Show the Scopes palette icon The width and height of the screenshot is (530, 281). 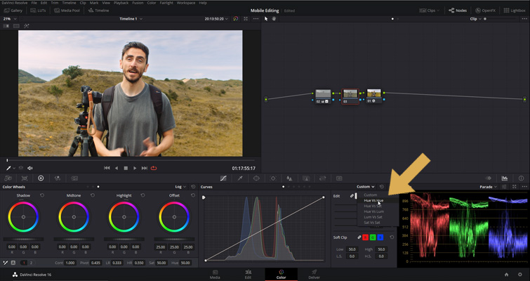505,178
